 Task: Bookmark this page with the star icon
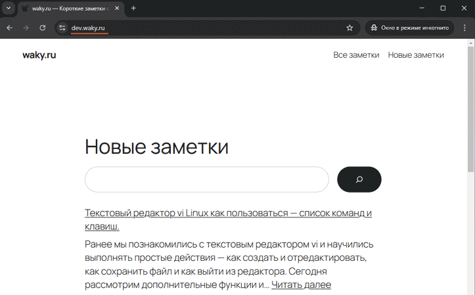(x=350, y=28)
